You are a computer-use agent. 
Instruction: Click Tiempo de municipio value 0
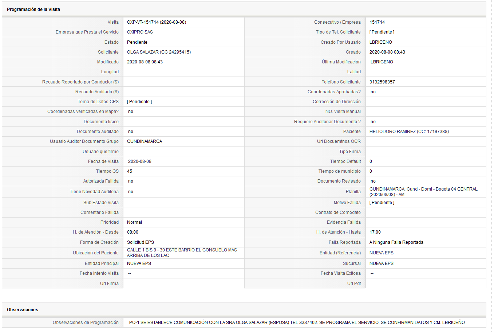pos(371,171)
